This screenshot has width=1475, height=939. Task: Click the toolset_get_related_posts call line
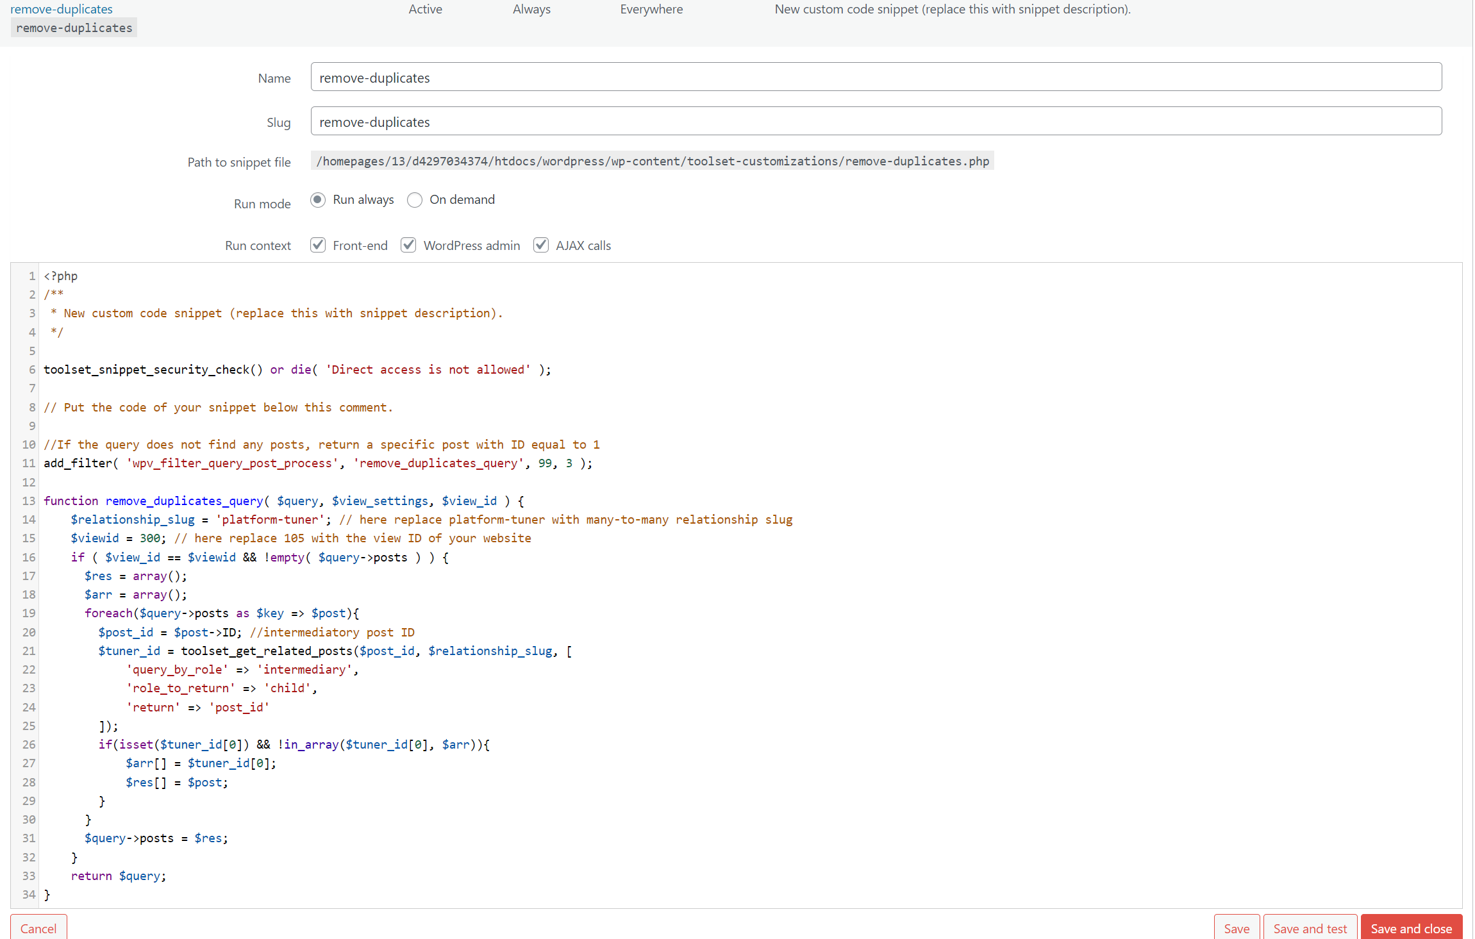pos(335,651)
